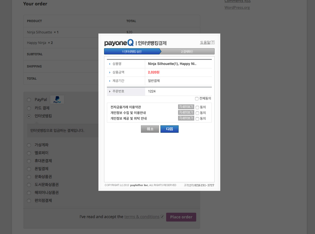
Task: Click the 인터넷뱅킹으로 입금하는 결제입니다. description
Action: tap(57, 130)
